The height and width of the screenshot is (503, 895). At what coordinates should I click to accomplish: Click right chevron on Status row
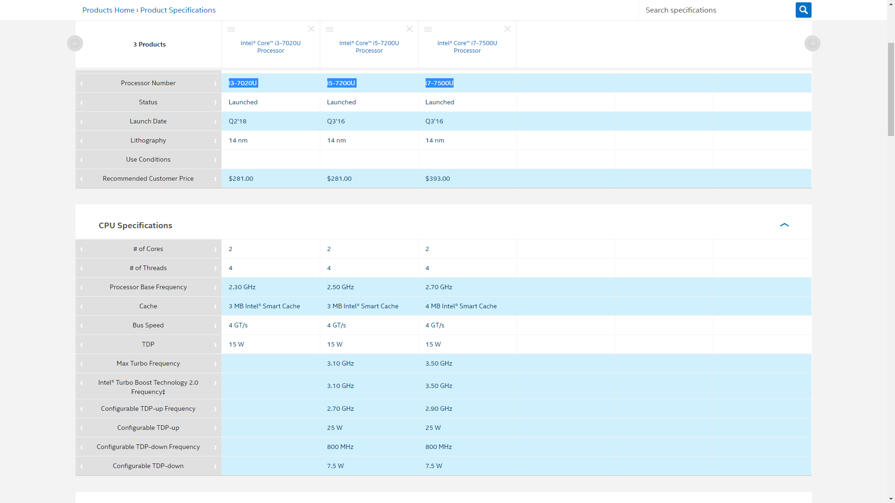coord(215,102)
